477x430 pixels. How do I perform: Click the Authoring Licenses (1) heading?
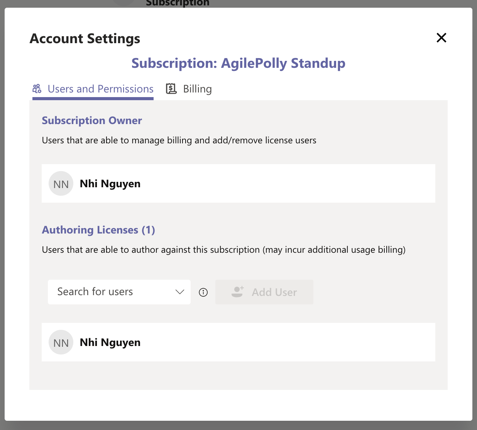[98, 230]
